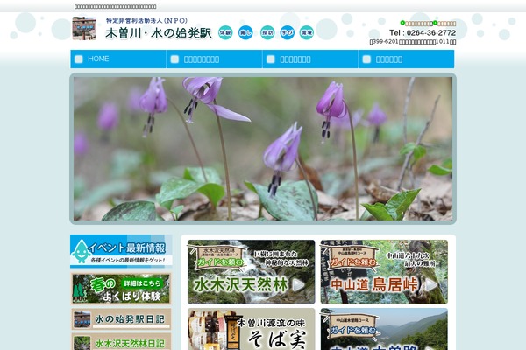Click the second green-dot link above phone number
526x350 pixels.
(444, 23)
